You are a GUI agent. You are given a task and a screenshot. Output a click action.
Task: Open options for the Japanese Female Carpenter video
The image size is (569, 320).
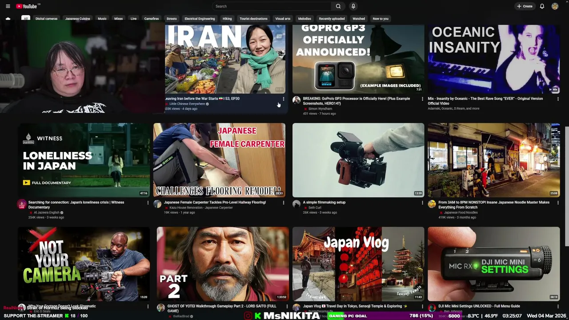(x=284, y=203)
